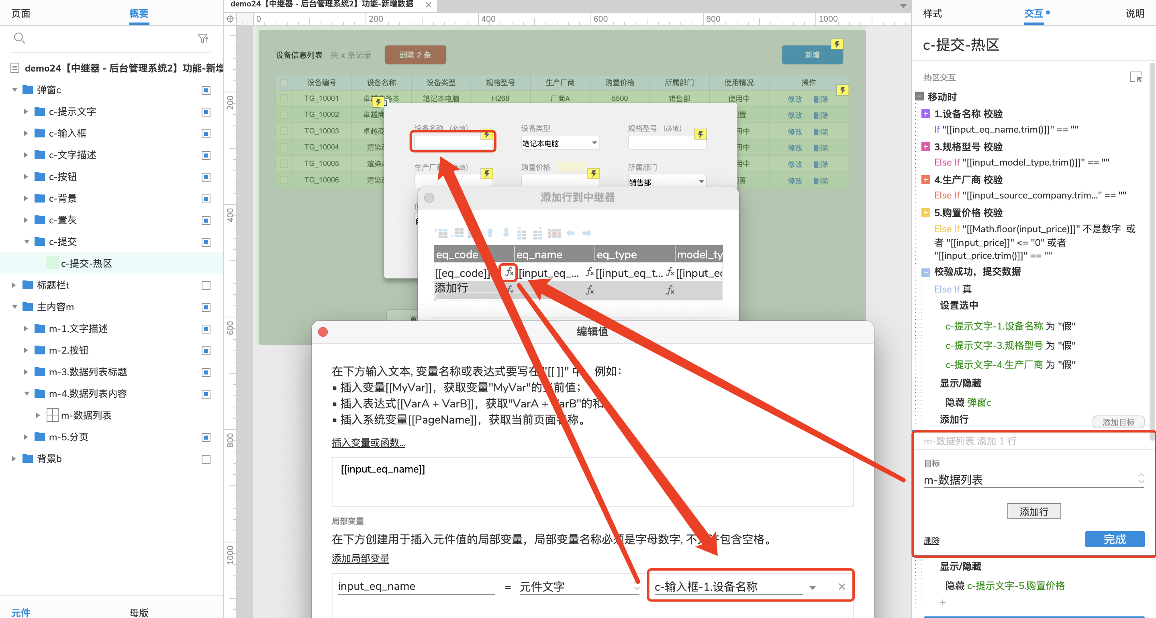Expand the 标题栏t folder

14,285
